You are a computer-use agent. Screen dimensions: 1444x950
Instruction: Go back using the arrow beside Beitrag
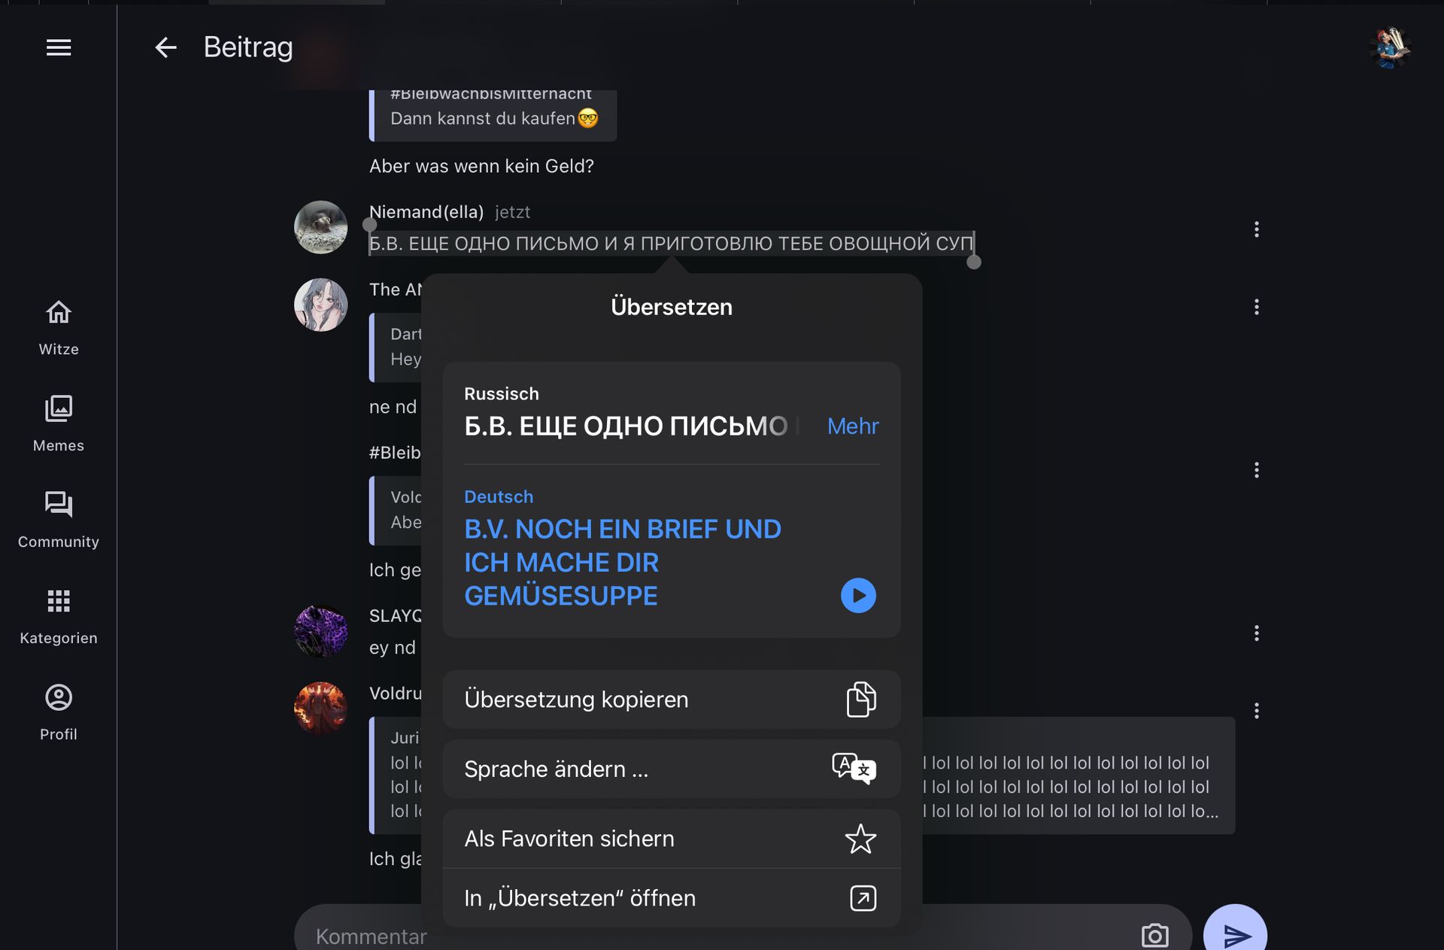click(165, 47)
